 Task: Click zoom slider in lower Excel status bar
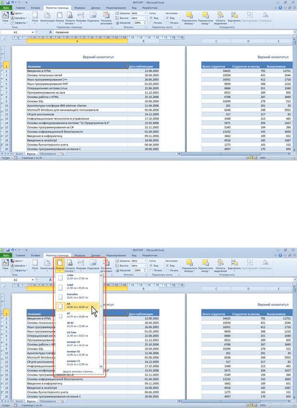pos(282,406)
